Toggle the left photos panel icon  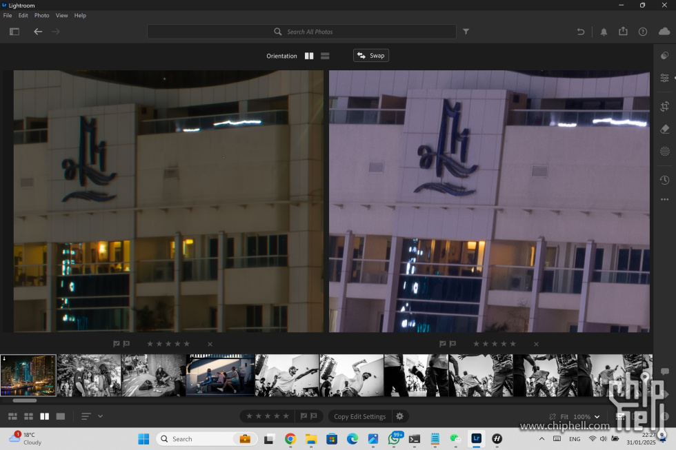point(14,32)
